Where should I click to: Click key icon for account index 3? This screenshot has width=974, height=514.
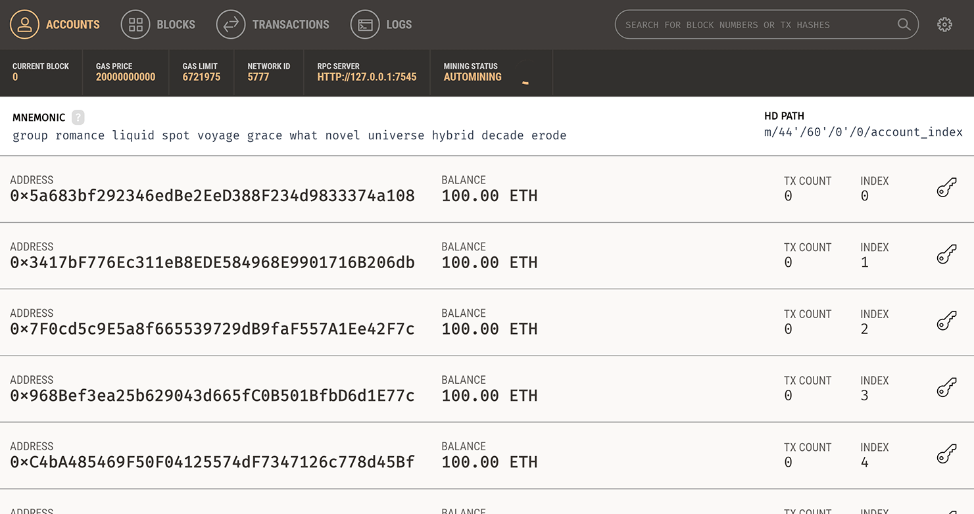[x=946, y=388]
